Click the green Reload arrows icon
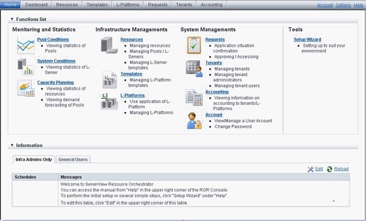This screenshot has width=366, height=221. coord(329,169)
